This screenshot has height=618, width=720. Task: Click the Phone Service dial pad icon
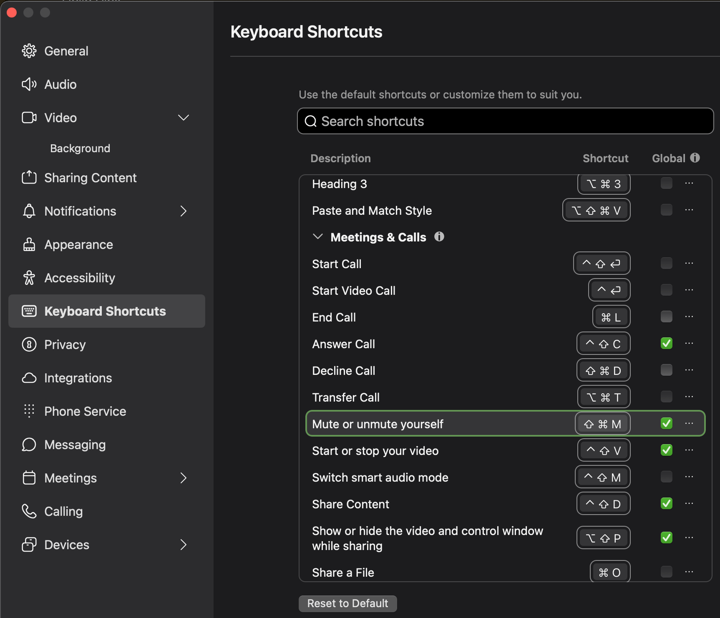[x=29, y=411]
